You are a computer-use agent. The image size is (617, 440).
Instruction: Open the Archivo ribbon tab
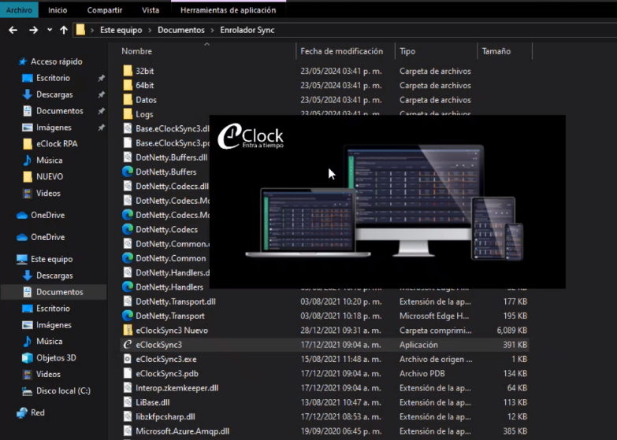[19, 9]
